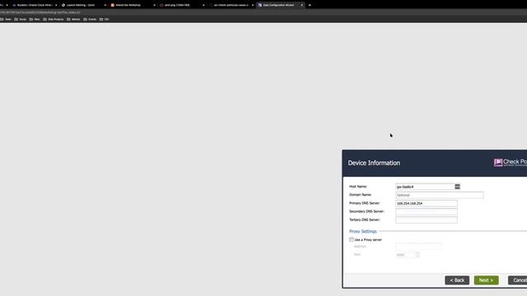Click the browser address bar URL

(x=40, y=12)
